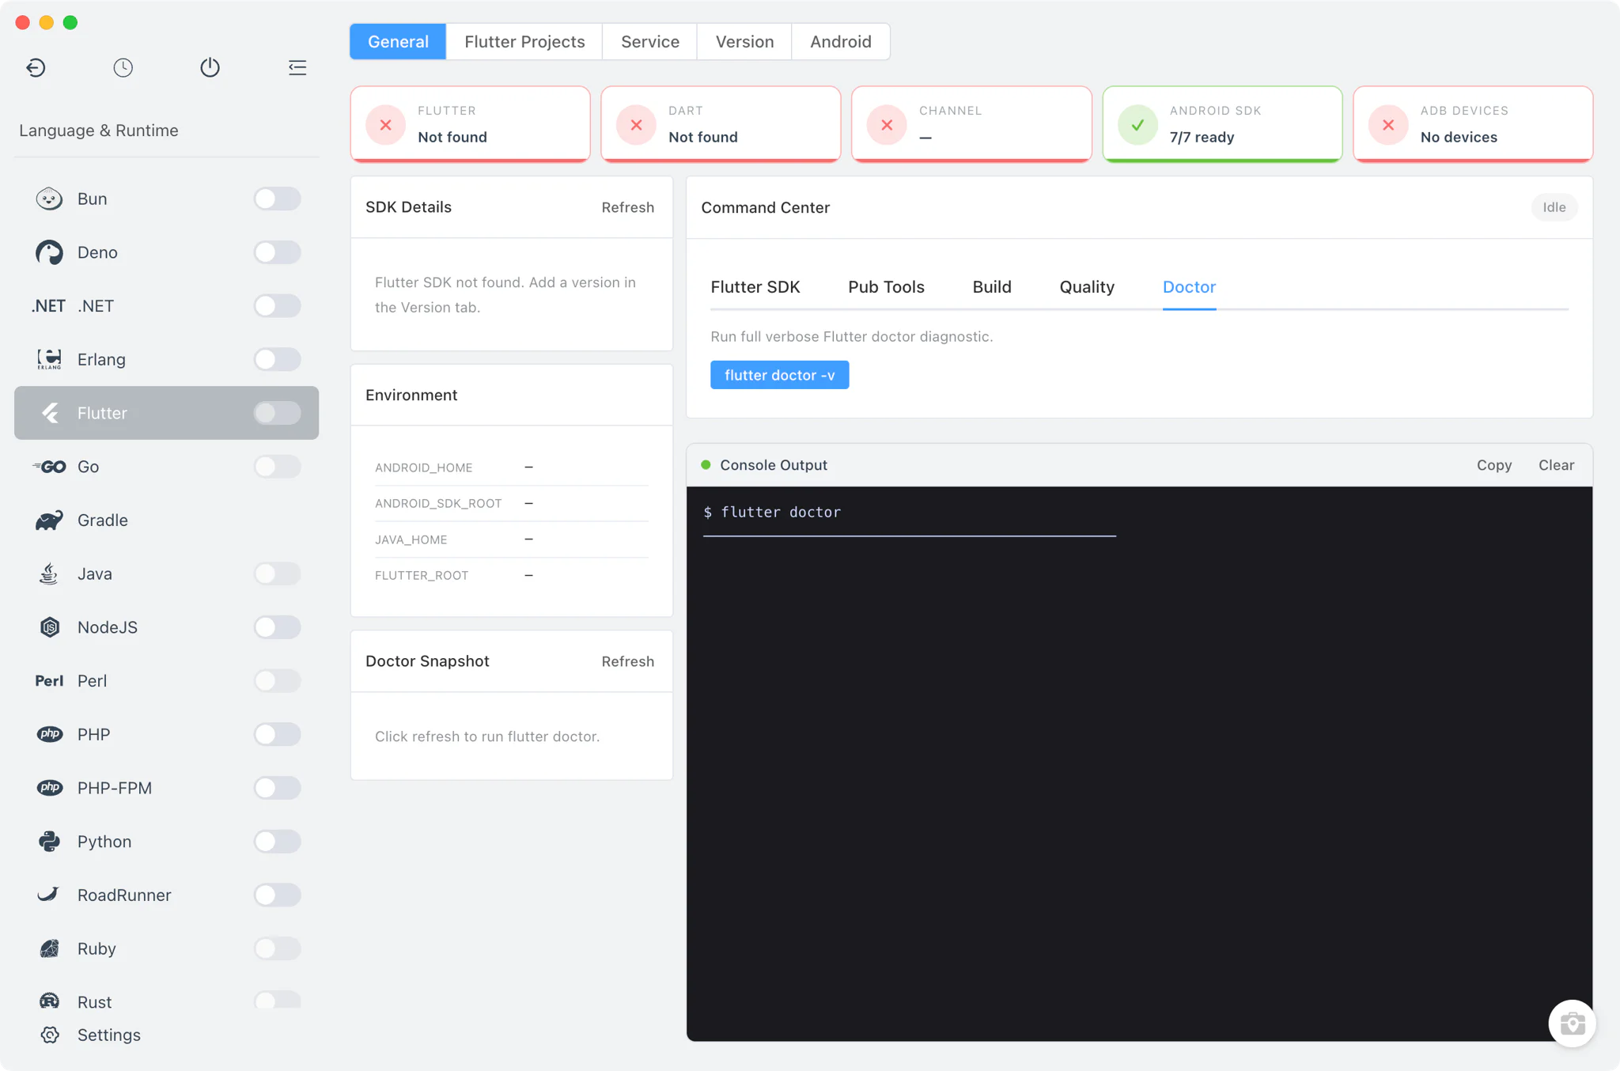This screenshot has width=1620, height=1071.
Task: Click the Ruby gem icon
Action: click(49, 948)
